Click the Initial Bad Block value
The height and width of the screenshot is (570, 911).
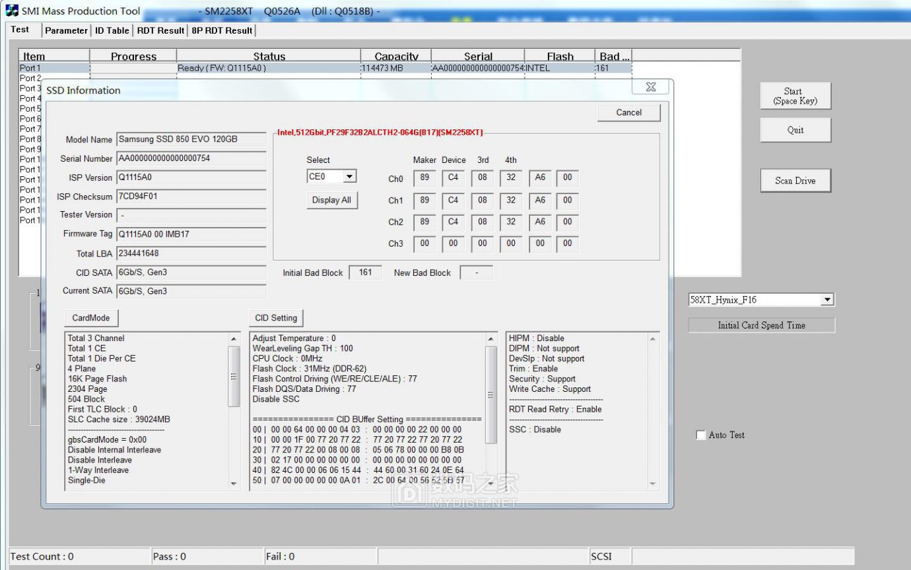366,273
